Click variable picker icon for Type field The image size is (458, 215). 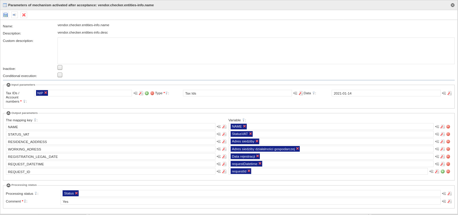[x=295, y=93]
